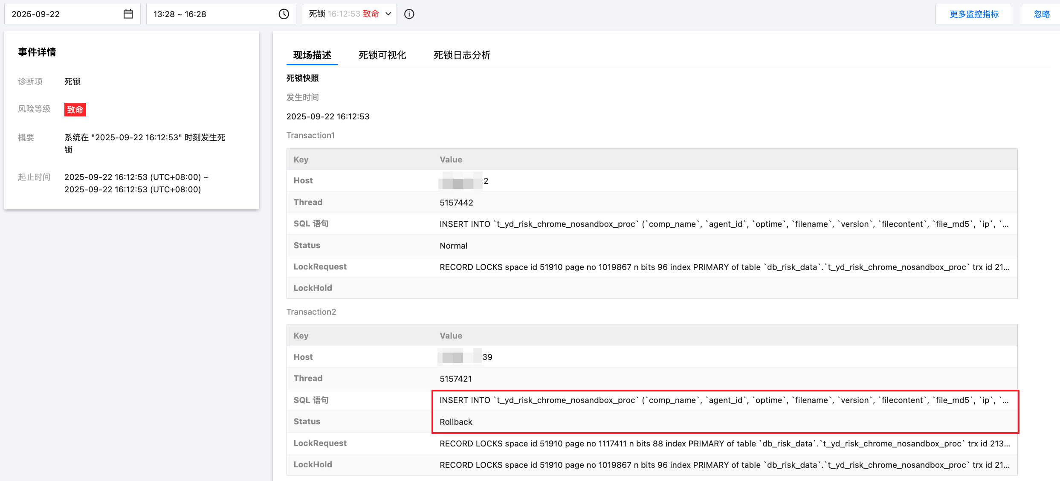
Task: Click the info circle icon
Action: [x=409, y=14]
